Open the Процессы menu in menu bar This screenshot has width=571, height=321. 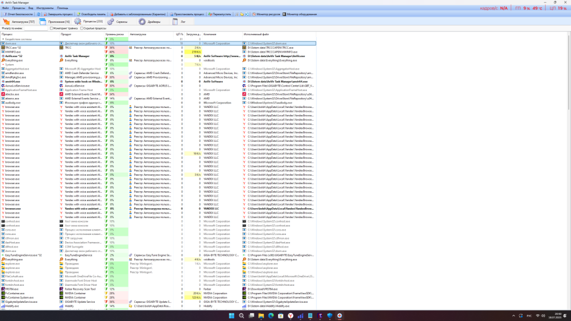(x=19, y=8)
